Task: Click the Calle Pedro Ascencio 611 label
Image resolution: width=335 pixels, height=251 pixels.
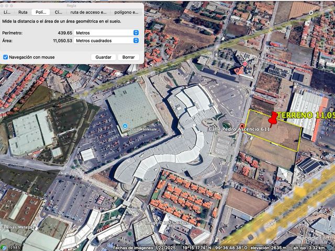Action: [239, 129]
